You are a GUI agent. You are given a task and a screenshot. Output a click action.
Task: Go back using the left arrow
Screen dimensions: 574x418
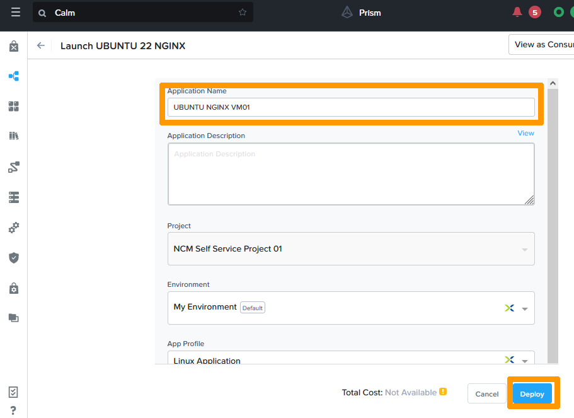click(x=41, y=45)
